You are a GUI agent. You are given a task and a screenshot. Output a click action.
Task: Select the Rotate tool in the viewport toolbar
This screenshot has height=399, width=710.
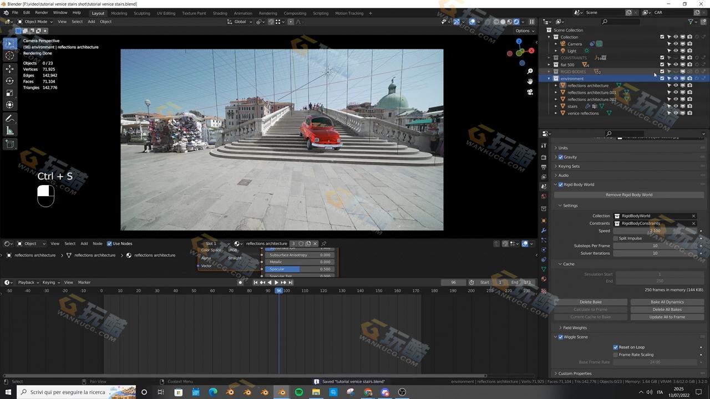click(x=10, y=81)
